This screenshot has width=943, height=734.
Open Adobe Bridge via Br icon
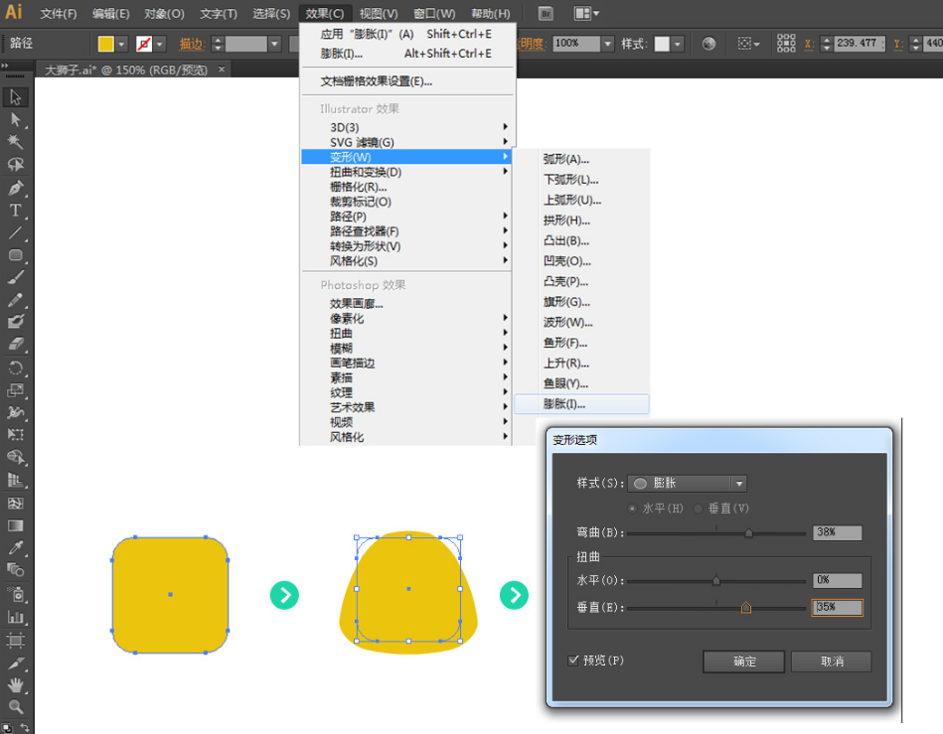point(546,14)
